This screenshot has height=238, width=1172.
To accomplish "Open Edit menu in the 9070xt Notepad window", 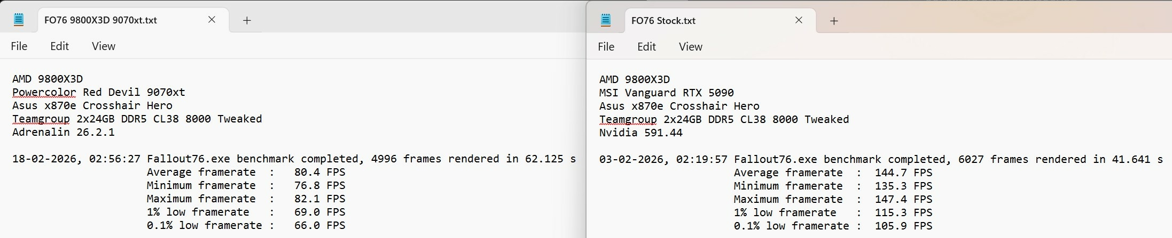I will click(x=59, y=46).
